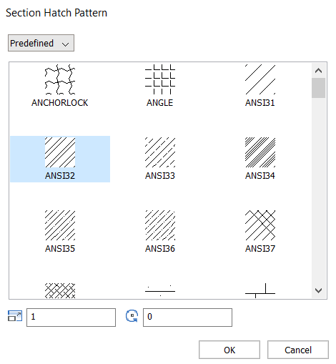The height and width of the screenshot is (364, 336).
Task: Pick the ANSI31 hatch pattern
Action: pyautogui.click(x=260, y=85)
